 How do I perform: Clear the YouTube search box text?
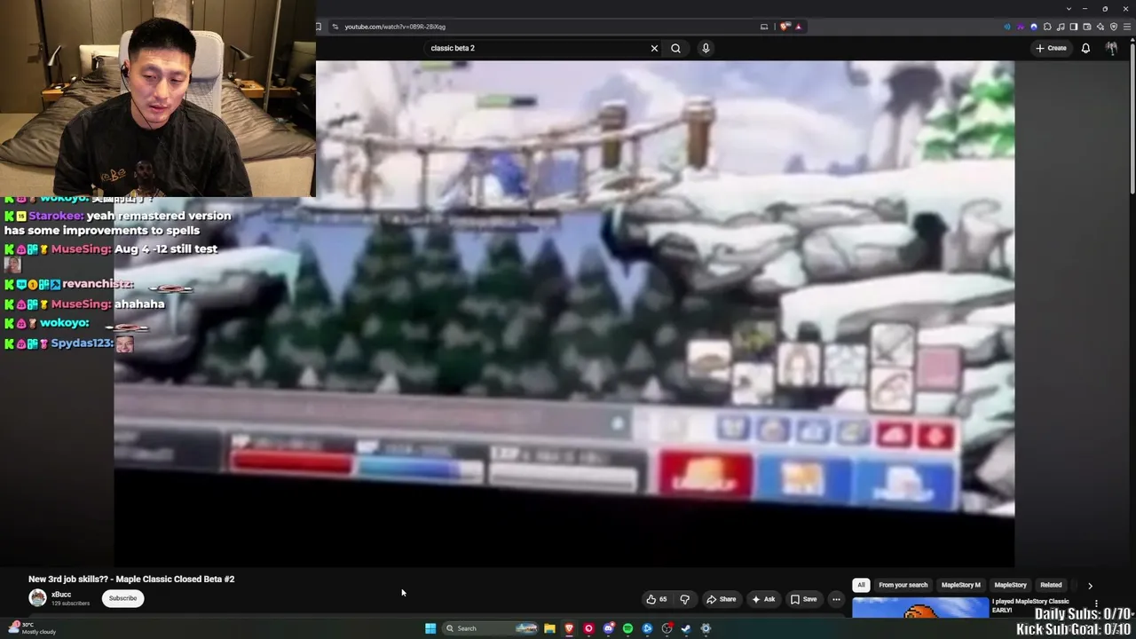click(x=655, y=48)
